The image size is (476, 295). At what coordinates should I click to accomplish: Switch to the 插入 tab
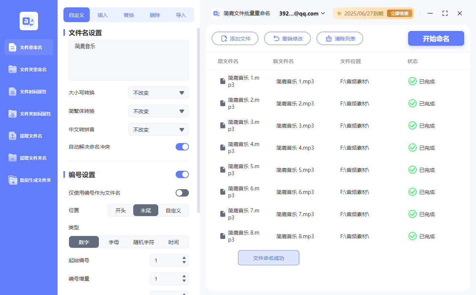tap(103, 15)
